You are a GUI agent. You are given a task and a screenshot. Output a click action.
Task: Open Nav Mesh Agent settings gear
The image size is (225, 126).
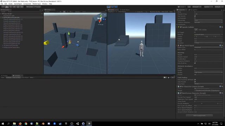point(222,45)
